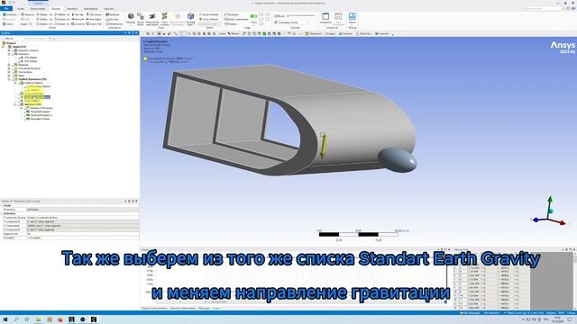Switch to the Add-ons ribbon tab
The image size is (577, 324).
tap(108, 8)
